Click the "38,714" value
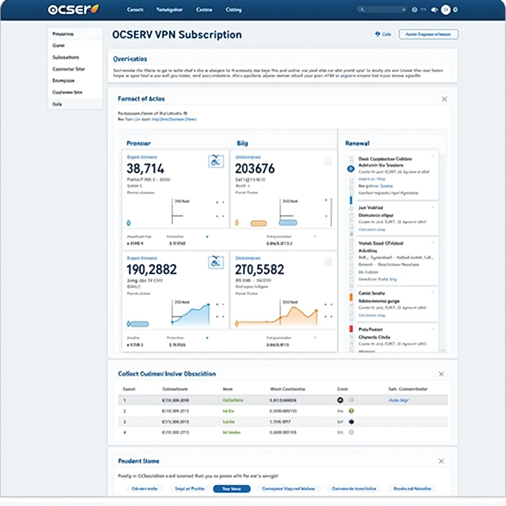Viewport: 506px width, 506px height. coord(145,169)
